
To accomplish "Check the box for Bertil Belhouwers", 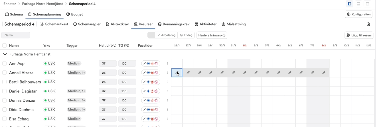I will point(4,82).
